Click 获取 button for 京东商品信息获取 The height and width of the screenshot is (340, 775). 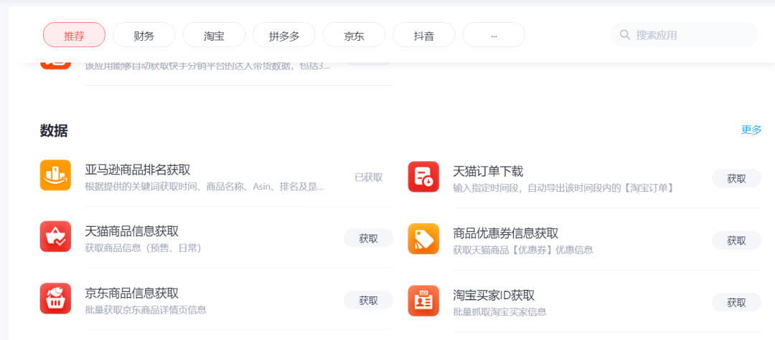click(369, 300)
